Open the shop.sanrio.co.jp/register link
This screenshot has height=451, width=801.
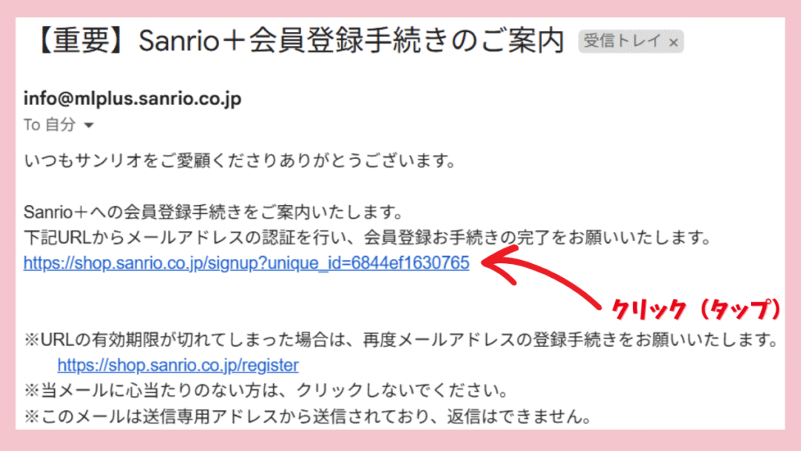click(x=178, y=365)
